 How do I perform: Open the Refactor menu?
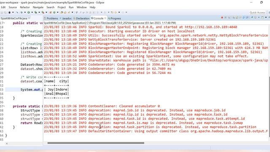click(25, 7)
